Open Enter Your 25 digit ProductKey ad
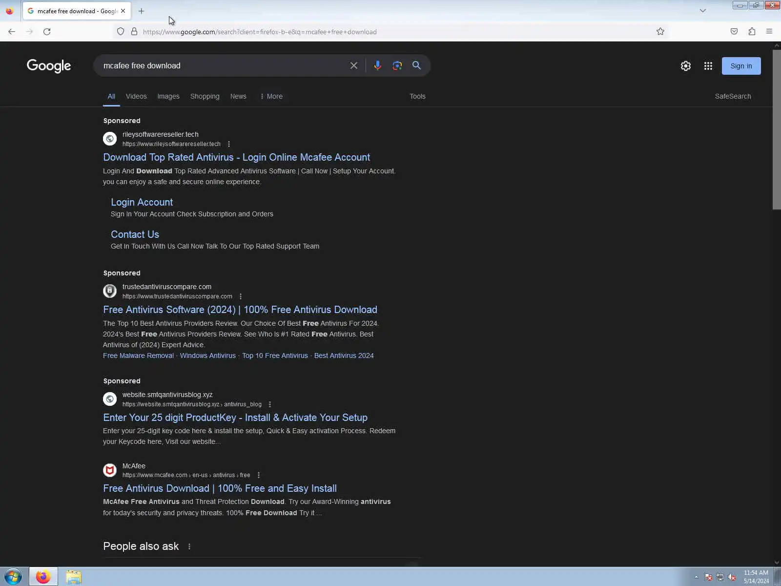The image size is (781, 586). pos(235,418)
